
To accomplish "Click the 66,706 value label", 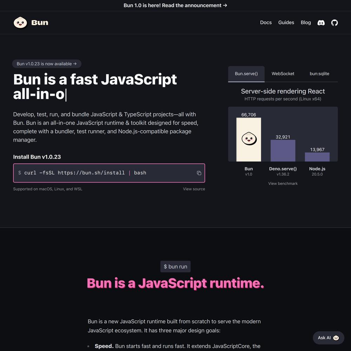I will pyautogui.click(x=249, y=115).
